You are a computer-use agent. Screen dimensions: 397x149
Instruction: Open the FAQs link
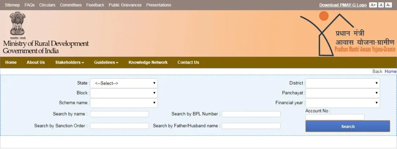click(x=29, y=5)
